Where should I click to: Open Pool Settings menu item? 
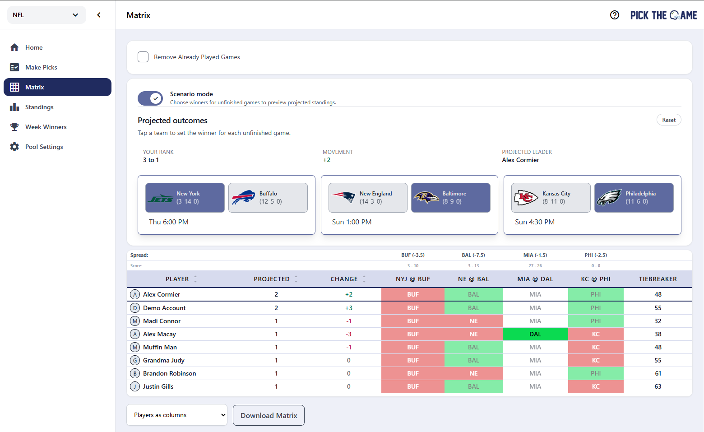[x=57, y=147]
